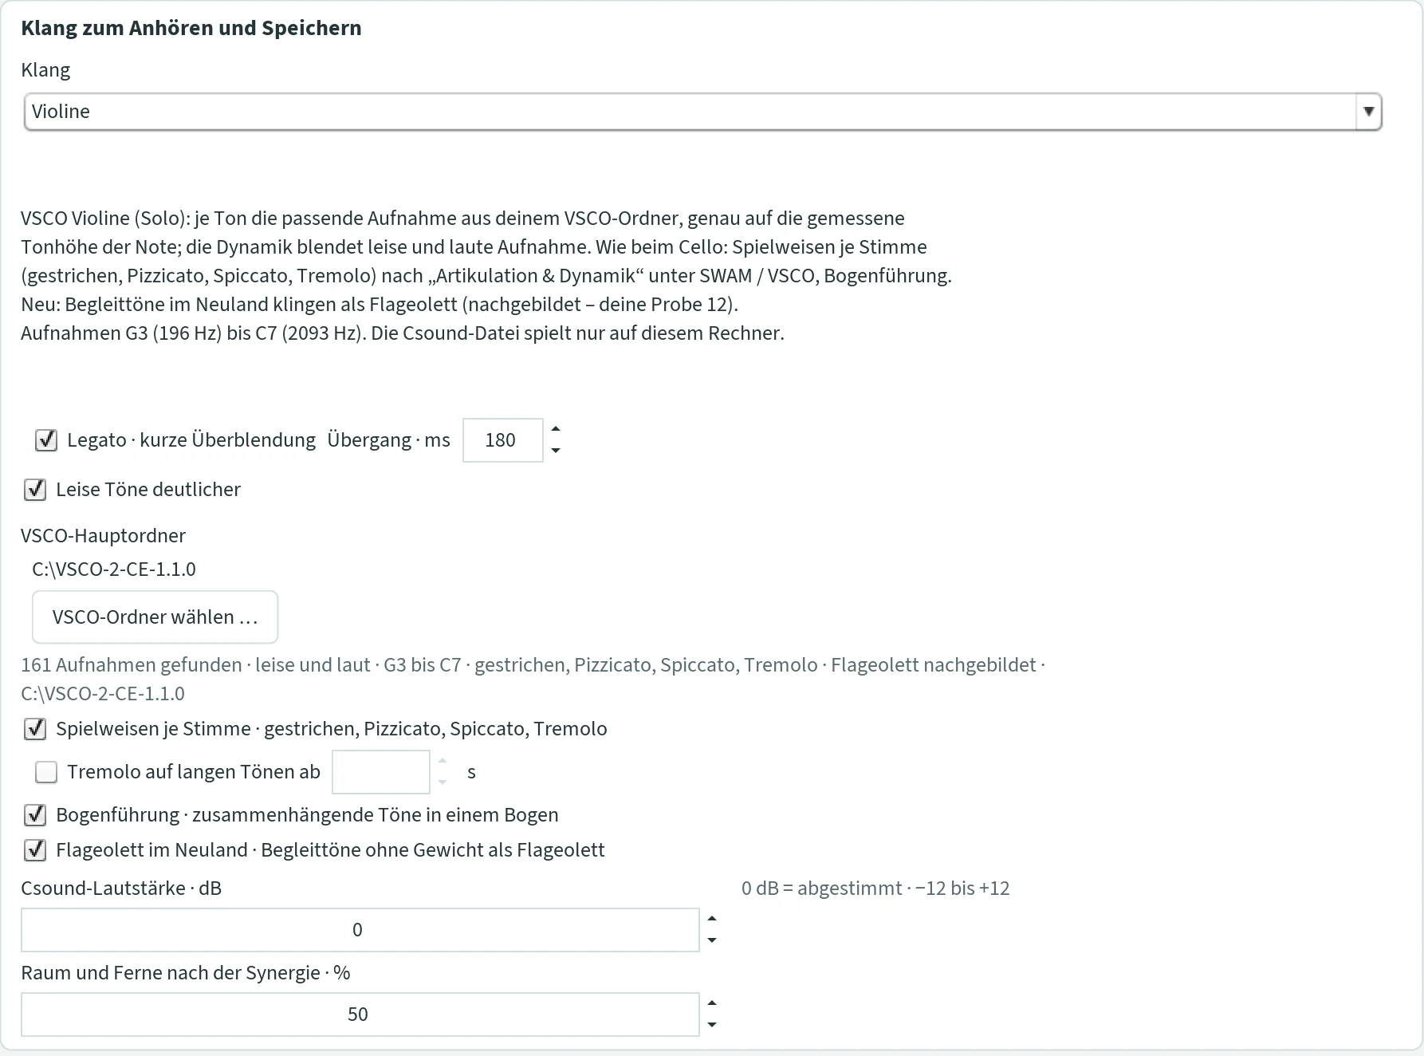1424x1056 pixels.
Task: Click VSCO-Ordner wählen button
Action: pyautogui.click(x=155, y=617)
